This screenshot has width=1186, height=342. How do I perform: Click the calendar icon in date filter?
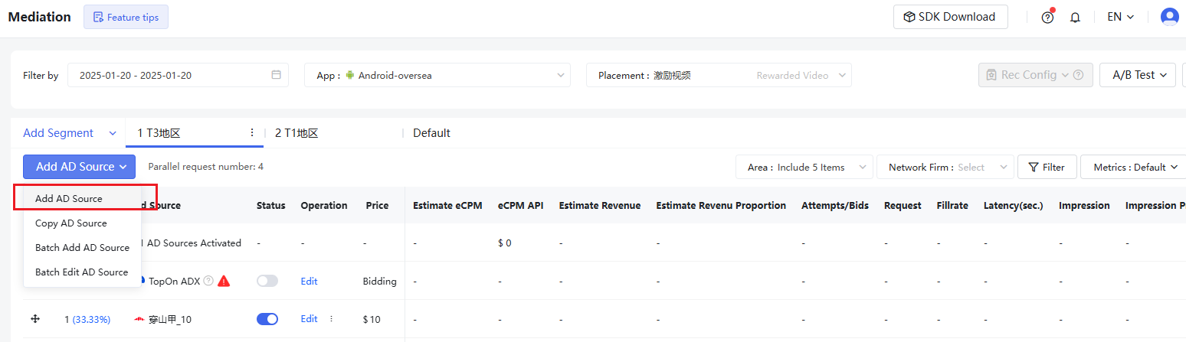[x=276, y=75]
